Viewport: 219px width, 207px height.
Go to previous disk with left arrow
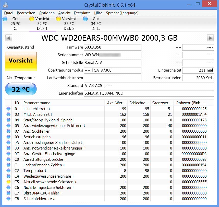pyautogui.click(x=9, y=38)
